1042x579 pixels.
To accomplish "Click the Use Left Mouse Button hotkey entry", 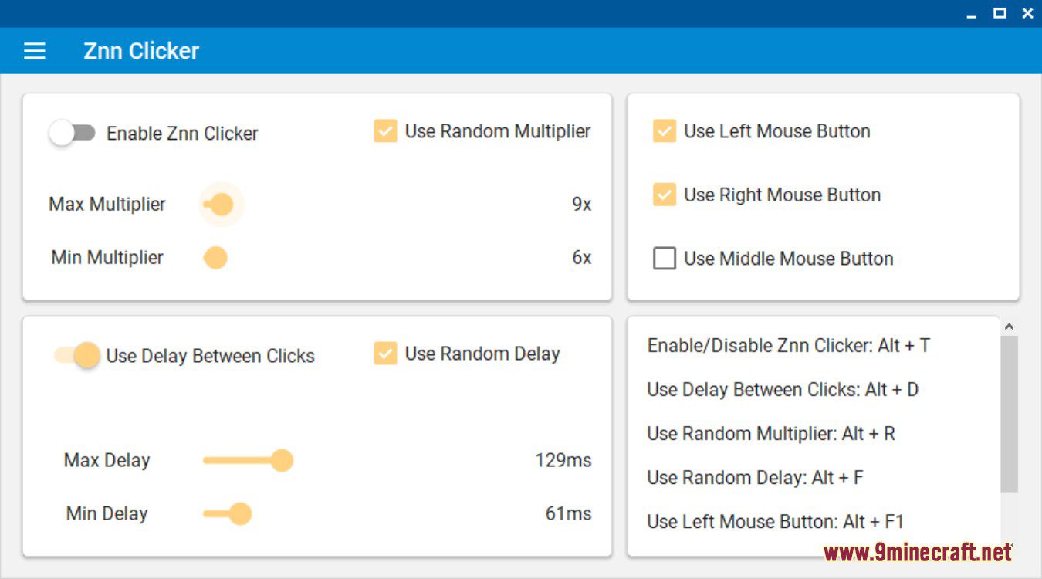I will coord(775,521).
